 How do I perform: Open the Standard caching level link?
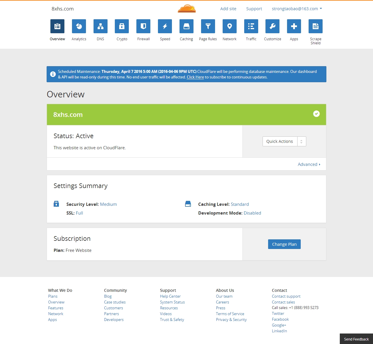pos(240,204)
